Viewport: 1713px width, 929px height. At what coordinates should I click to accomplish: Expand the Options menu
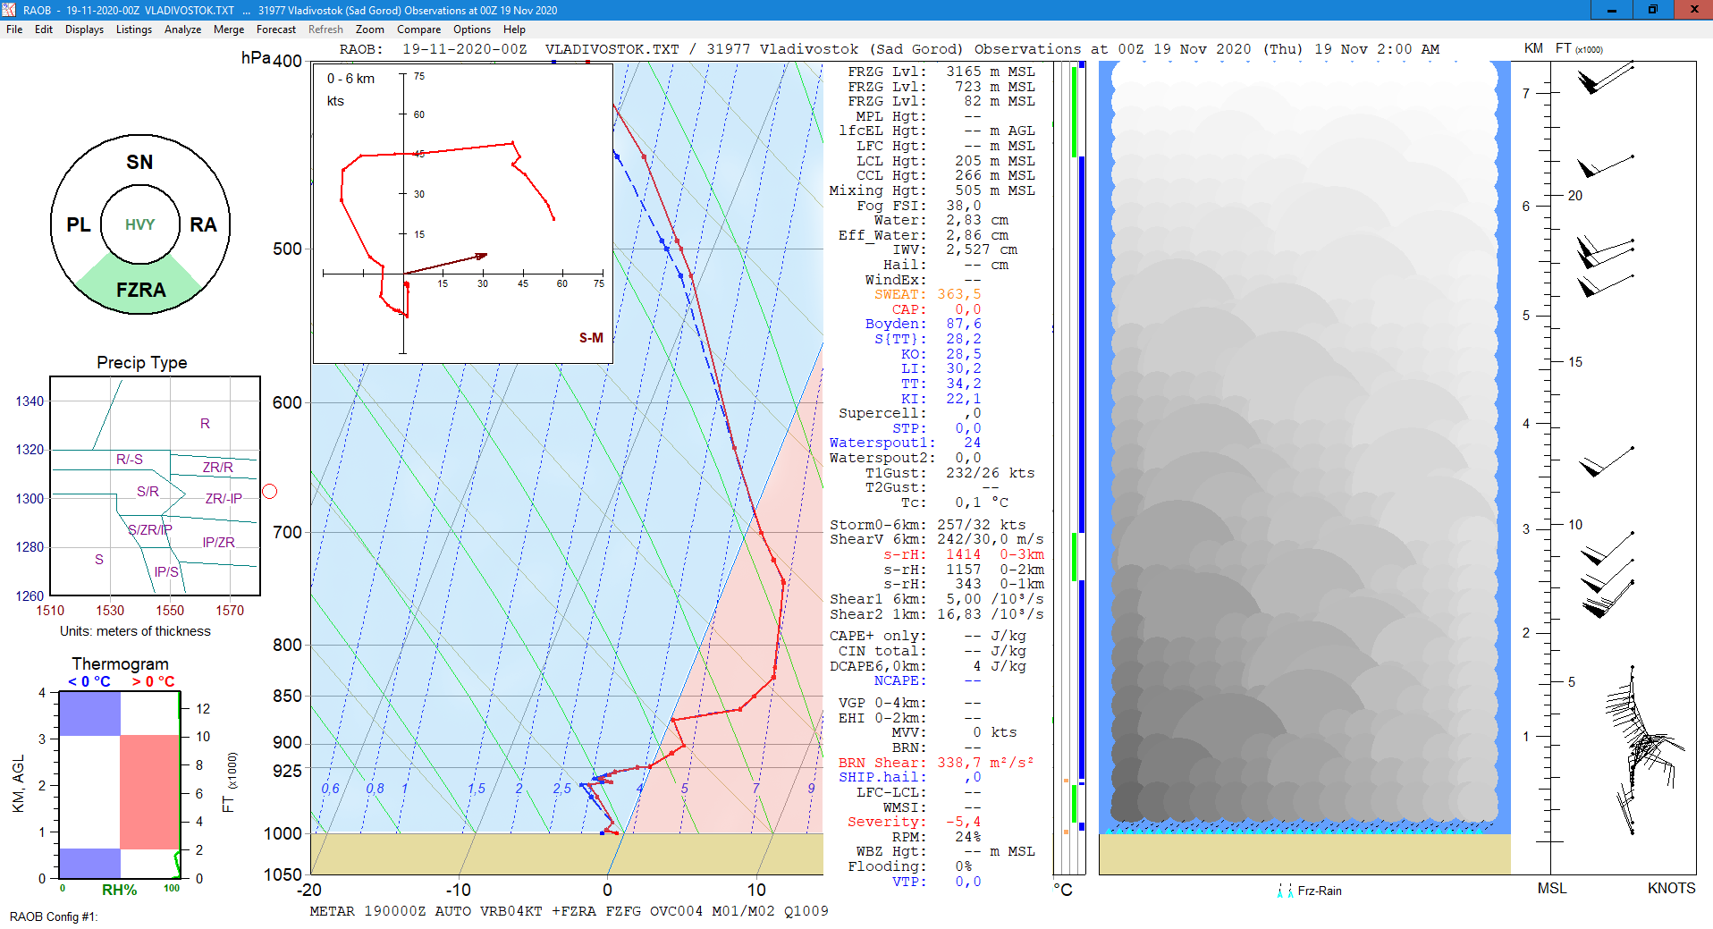(471, 30)
